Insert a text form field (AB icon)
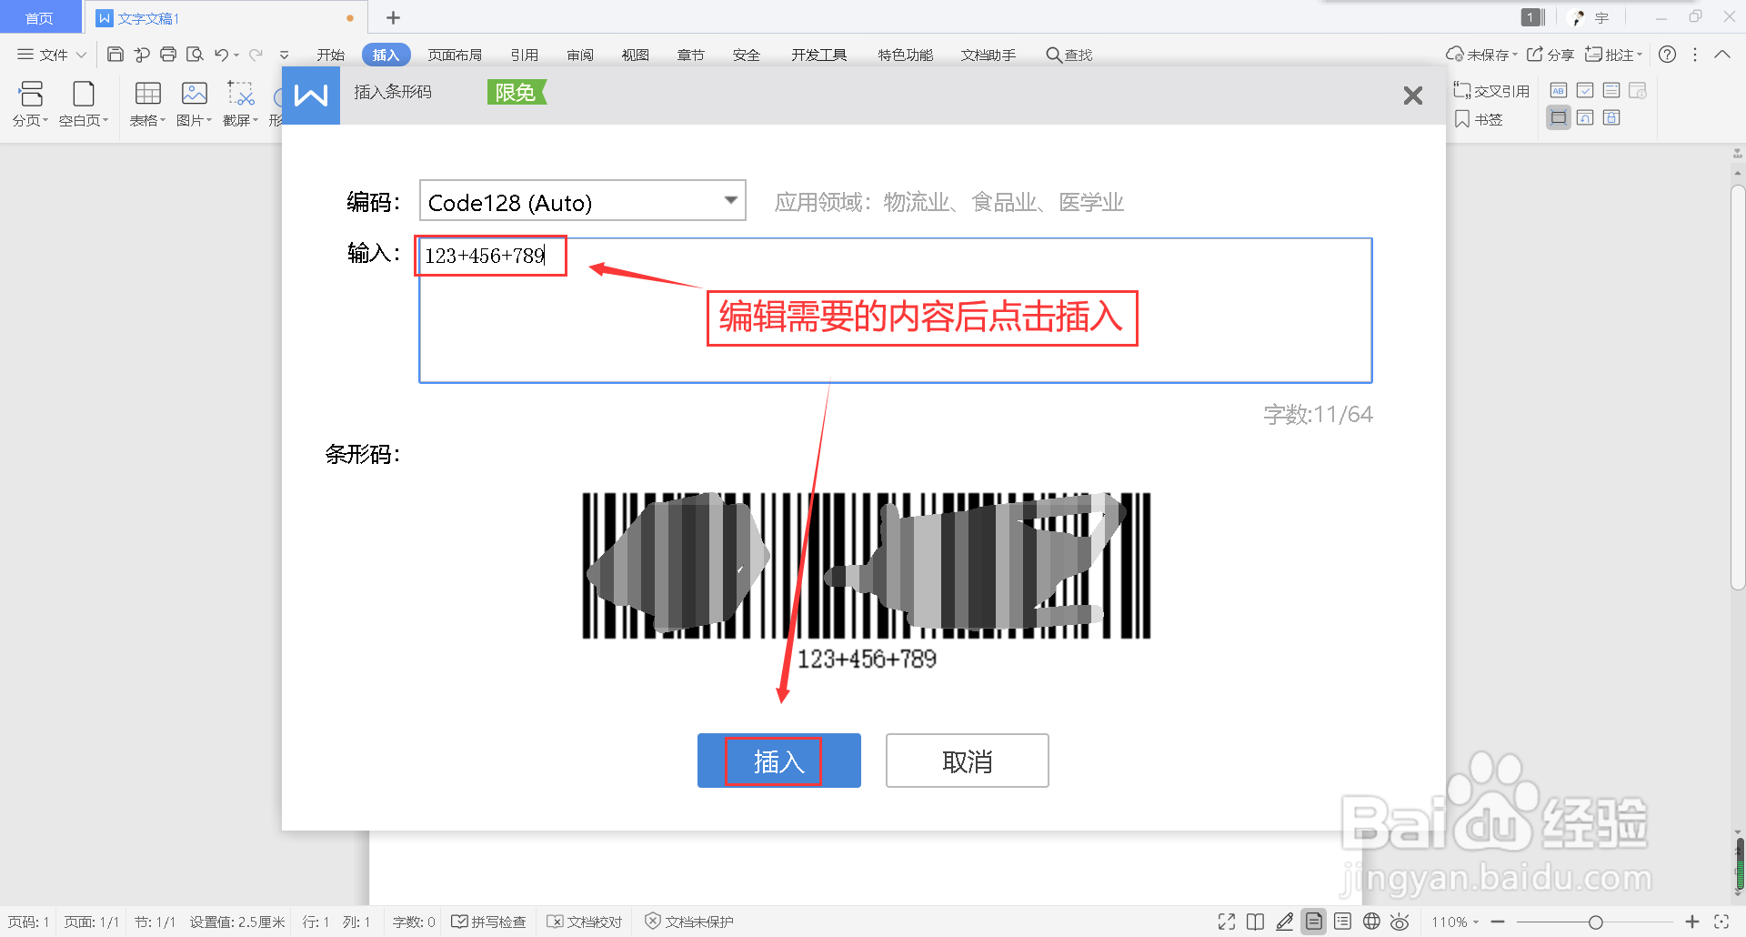 tap(1559, 90)
